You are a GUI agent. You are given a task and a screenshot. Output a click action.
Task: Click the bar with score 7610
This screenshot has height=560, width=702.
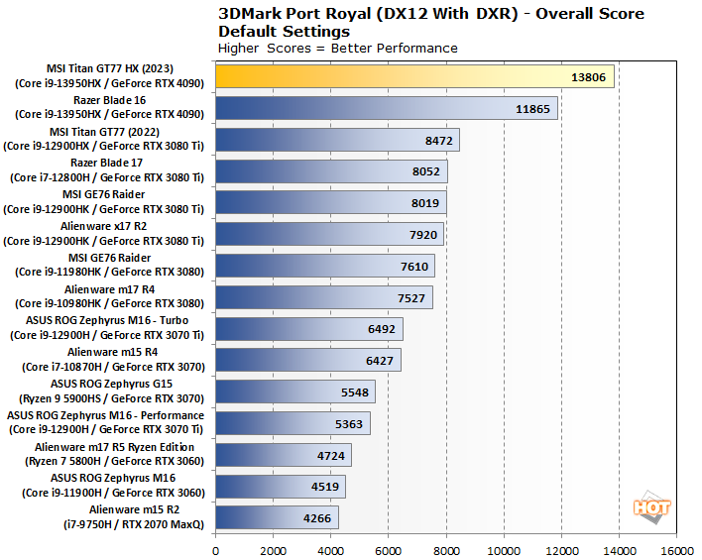(x=325, y=266)
